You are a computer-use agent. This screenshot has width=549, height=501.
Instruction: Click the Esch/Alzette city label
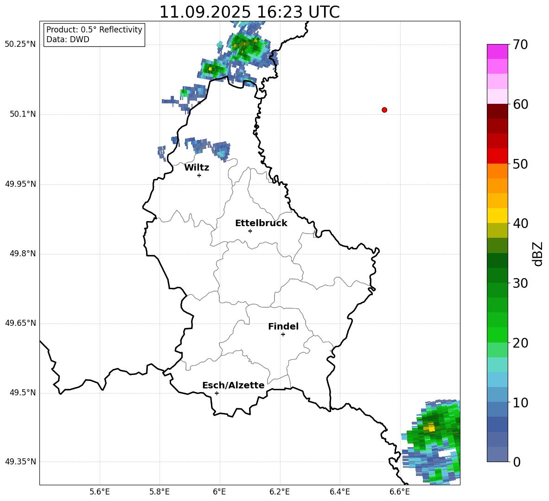(233, 385)
